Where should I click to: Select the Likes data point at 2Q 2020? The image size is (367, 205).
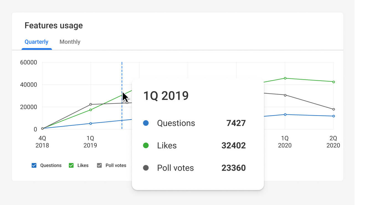click(x=333, y=82)
